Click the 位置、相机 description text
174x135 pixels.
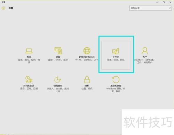(87, 88)
